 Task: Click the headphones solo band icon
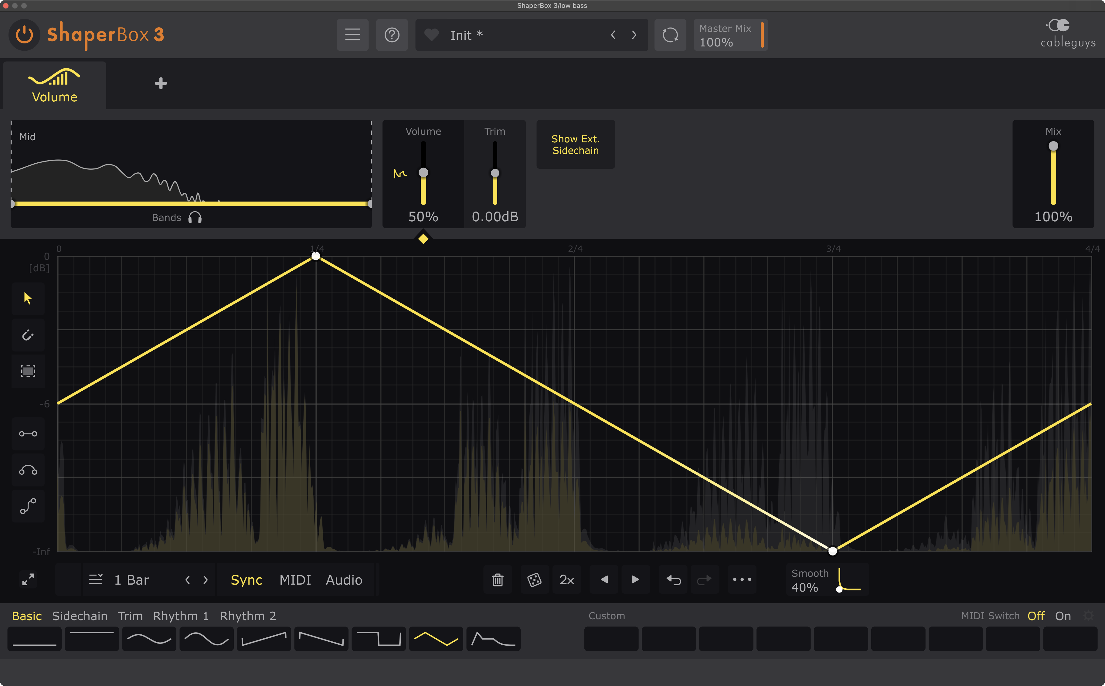click(x=195, y=218)
